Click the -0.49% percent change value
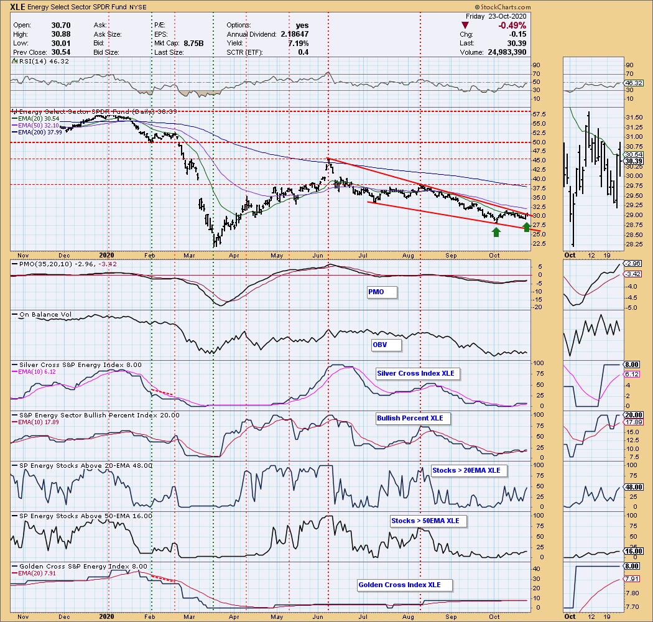Screen dimensions: 653x622 (x=512, y=26)
